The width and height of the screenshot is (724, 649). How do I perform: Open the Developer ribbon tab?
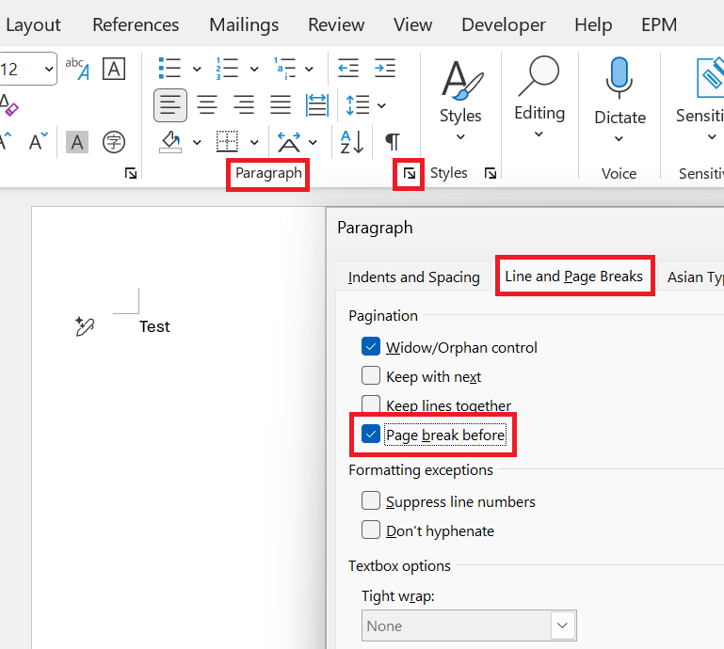[504, 24]
